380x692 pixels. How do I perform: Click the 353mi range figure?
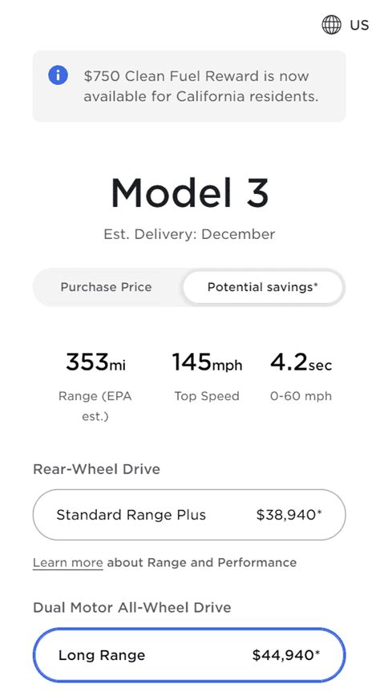(95, 363)
